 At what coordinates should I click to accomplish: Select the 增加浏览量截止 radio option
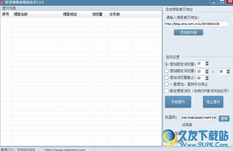(x=166, y=78)
